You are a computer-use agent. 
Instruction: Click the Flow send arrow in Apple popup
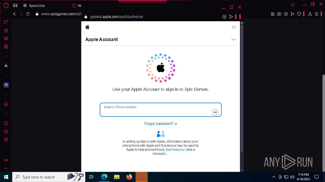tap(231, 17)
